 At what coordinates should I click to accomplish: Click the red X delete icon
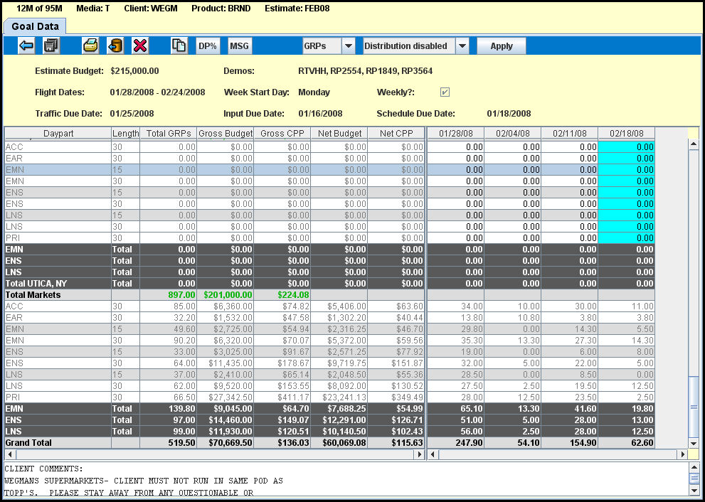click(140, 46)
